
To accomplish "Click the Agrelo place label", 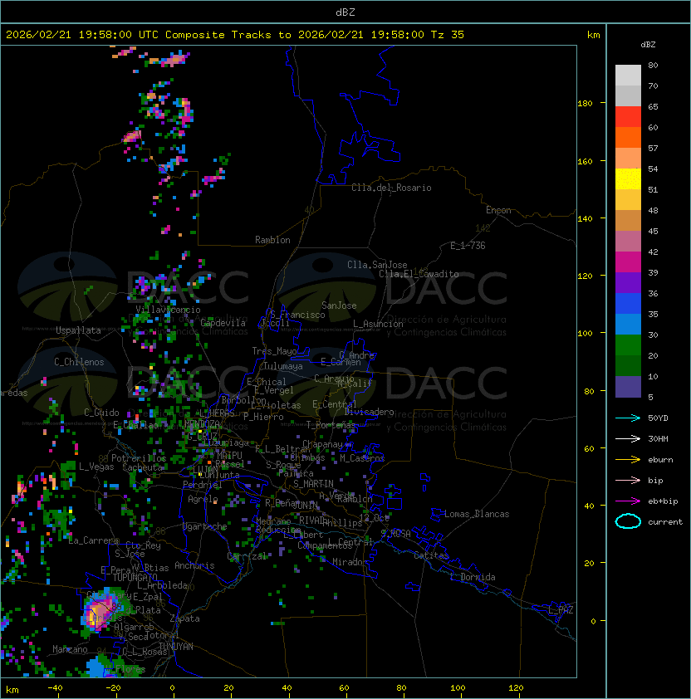I will 203,499.
